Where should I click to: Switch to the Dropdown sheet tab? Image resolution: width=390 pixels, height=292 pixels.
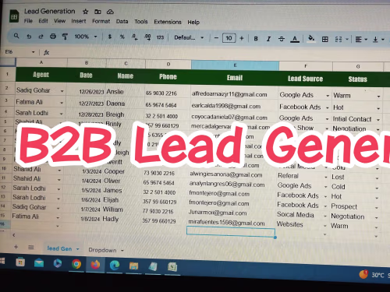[x=102, y=250]
